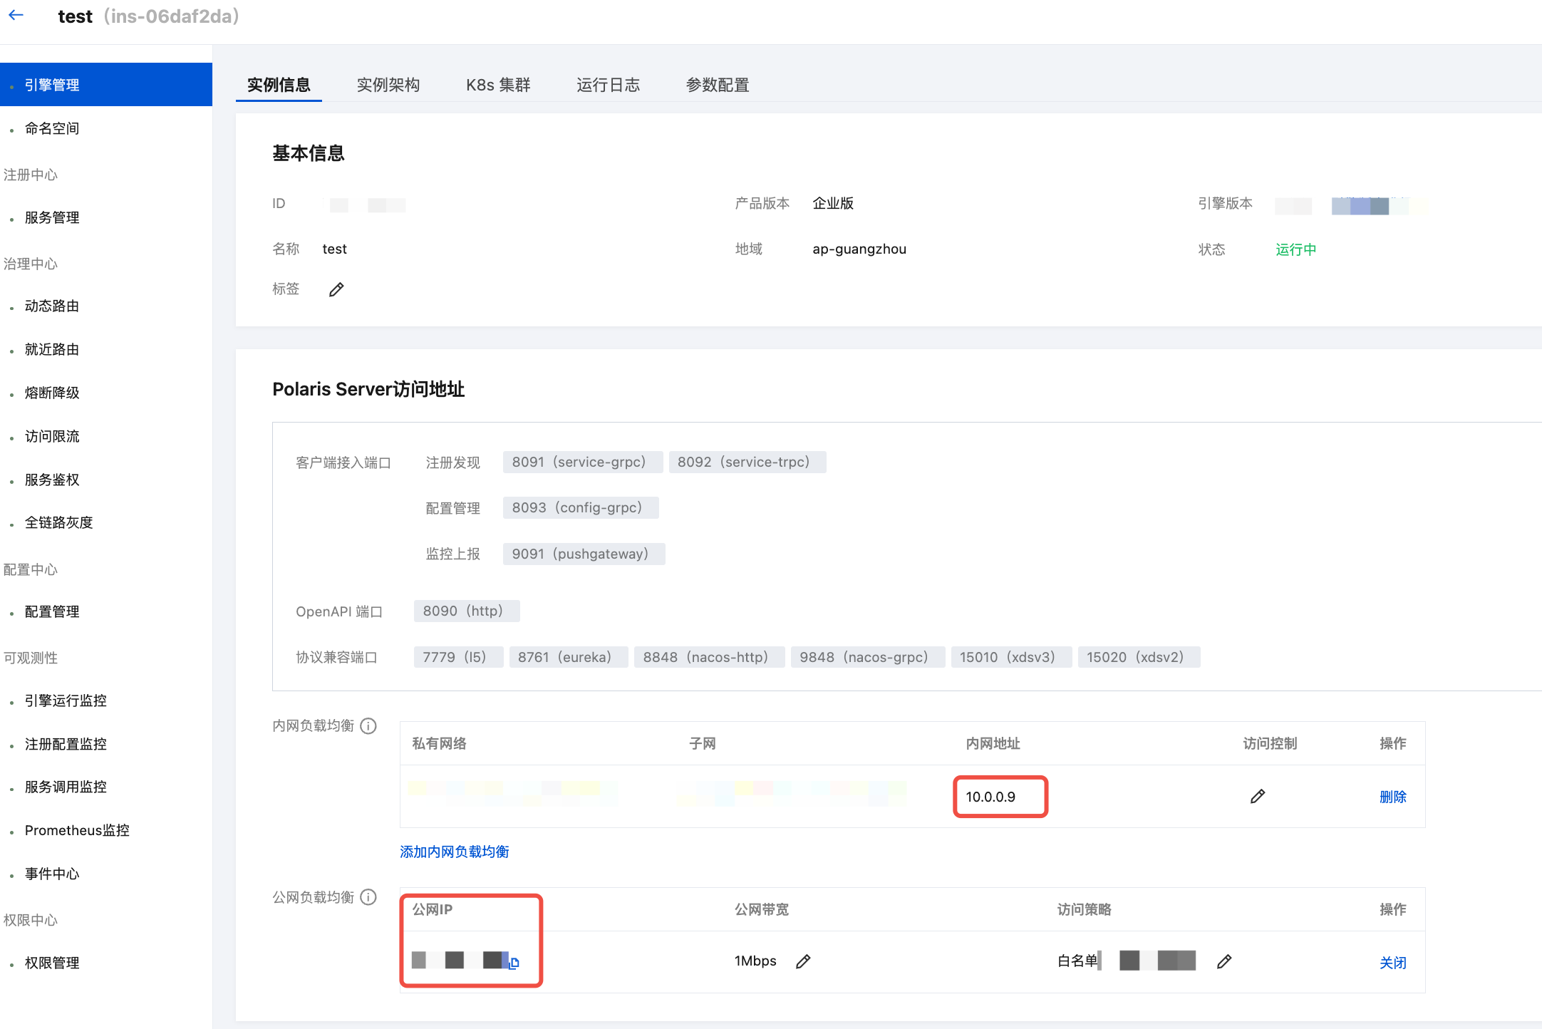Click the 内网负载均衡 info icon

pyautogui.click(x=368, y=726)
